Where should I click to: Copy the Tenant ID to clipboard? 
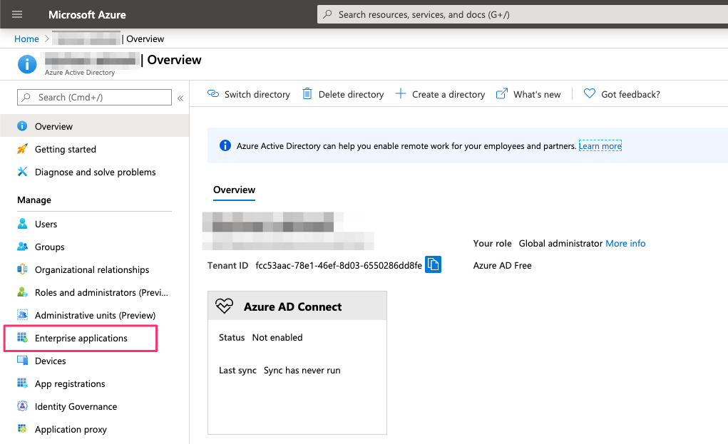click(433, 265)
